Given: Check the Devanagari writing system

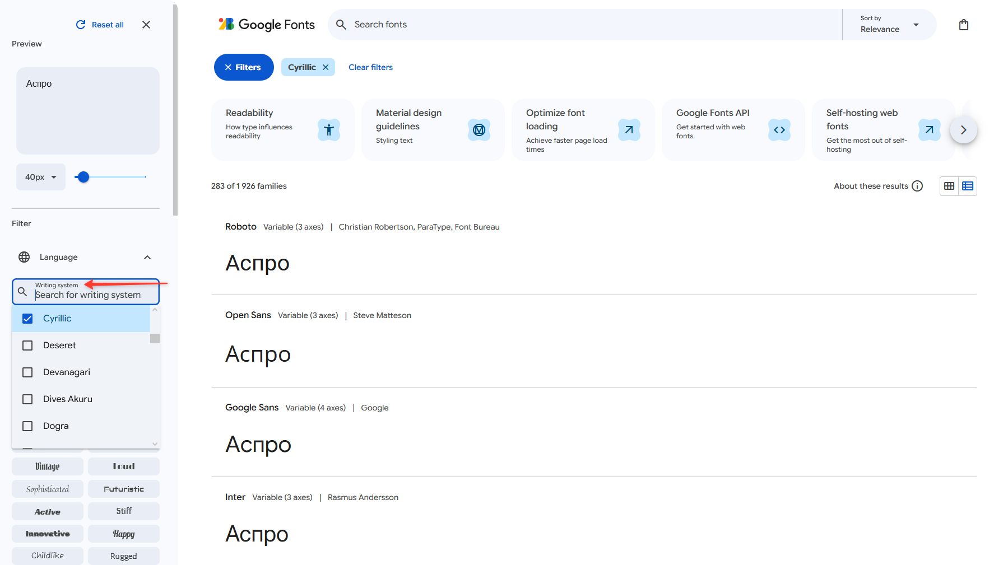Looking at the screenshot, I should 27,372.
